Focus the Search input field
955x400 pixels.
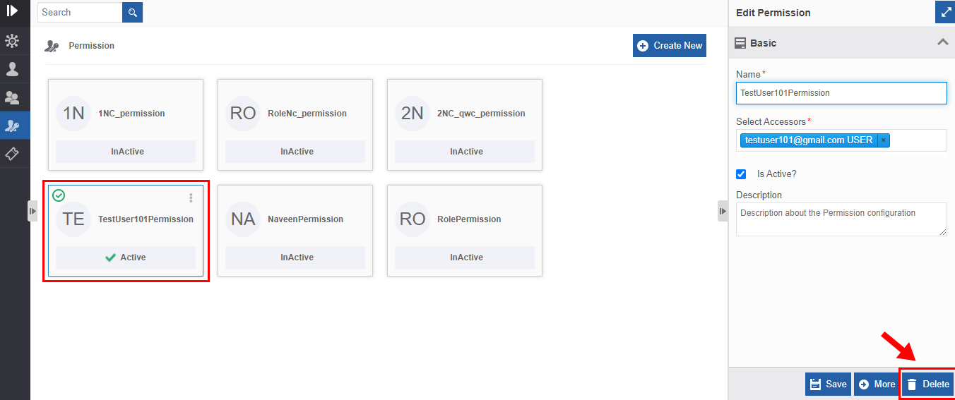coord(80,12)
